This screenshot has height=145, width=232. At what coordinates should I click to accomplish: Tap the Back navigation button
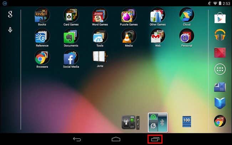(77, 139)
